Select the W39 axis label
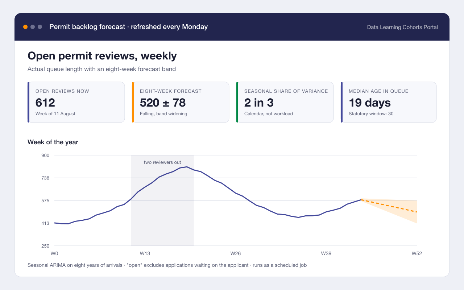Screen dimensions: 464x290 [326, 254]
